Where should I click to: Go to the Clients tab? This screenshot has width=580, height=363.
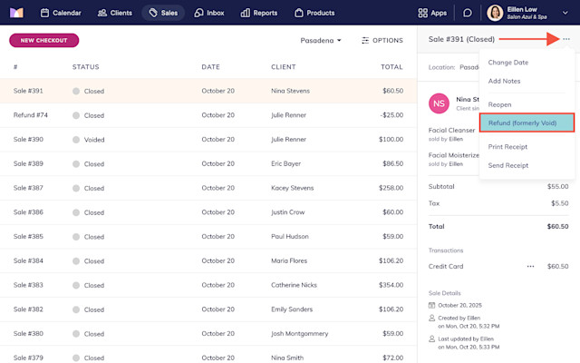[x=115, y=13]
